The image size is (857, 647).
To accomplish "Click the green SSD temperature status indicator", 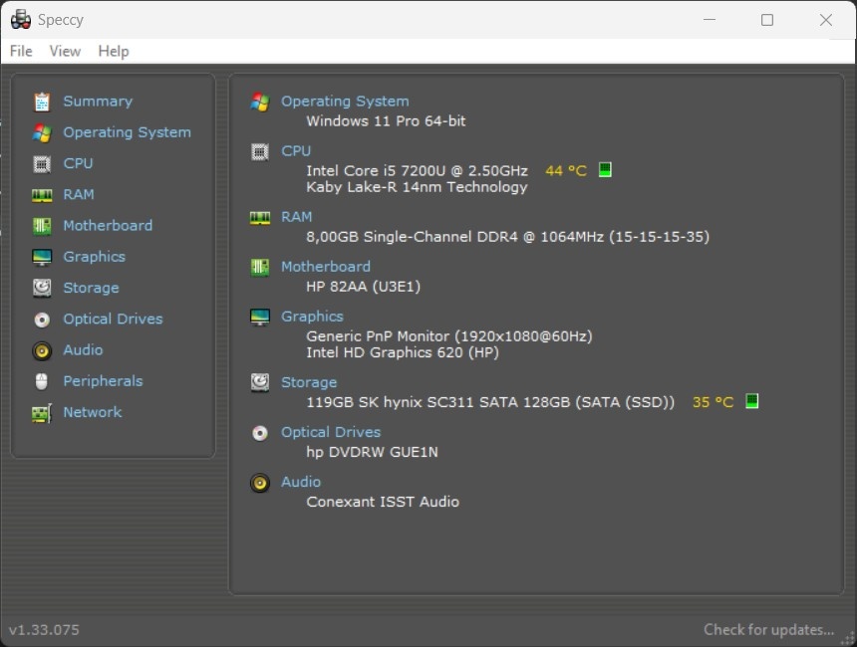I will pos(752,401).
